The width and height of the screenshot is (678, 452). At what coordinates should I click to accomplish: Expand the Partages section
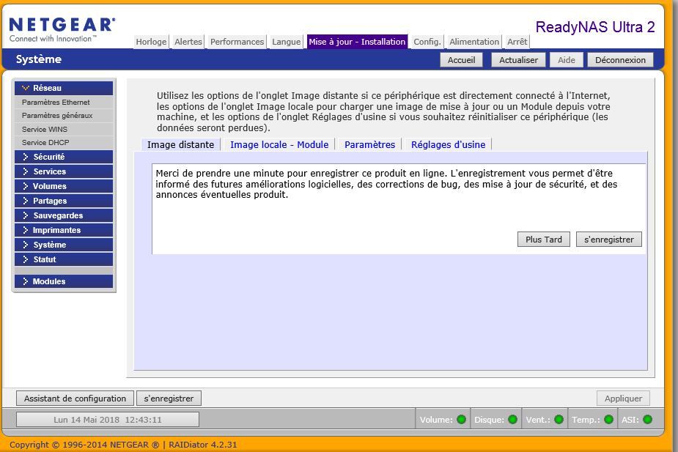[x=64, y=201]
